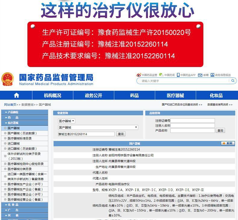Follow the 数据查询 breadcrumb link
The width and height of the screenshot is (238, 220).
[27, 105]
